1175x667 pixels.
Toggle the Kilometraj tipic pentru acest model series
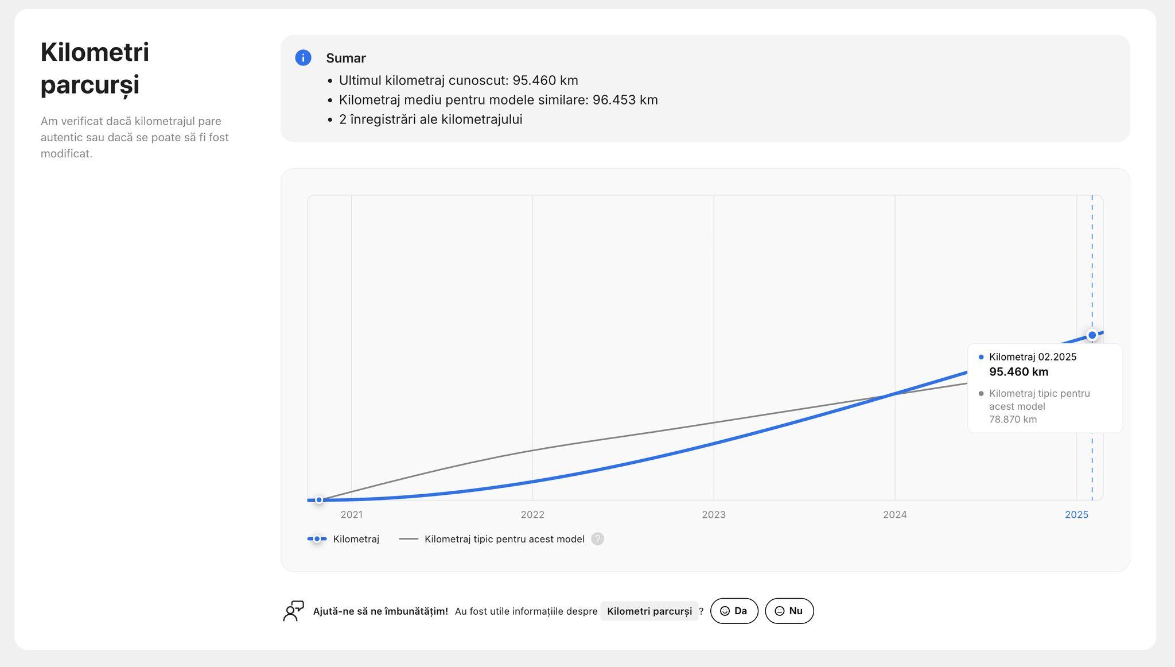[504, 539]
